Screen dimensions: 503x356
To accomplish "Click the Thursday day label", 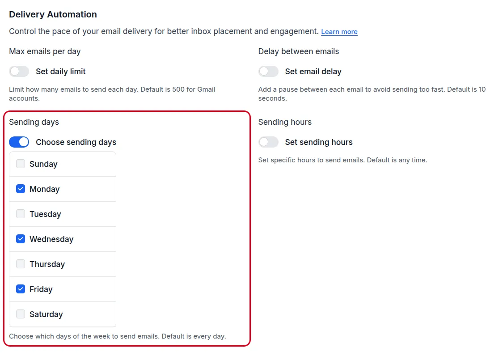I will [47, 264].
